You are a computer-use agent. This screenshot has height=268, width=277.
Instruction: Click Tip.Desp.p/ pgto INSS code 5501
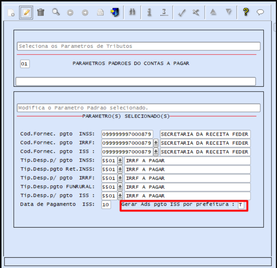tap(109, 161)
